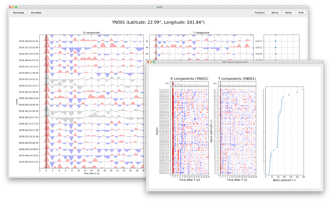
Task: Click the Amp reduce button
Action: point(35,12)
